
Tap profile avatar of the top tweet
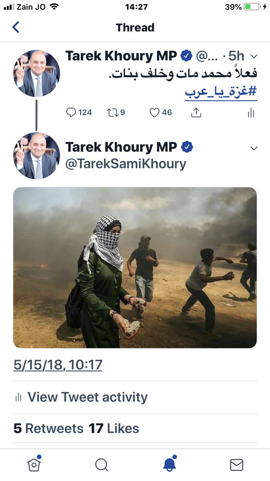(x=37, y=73)
